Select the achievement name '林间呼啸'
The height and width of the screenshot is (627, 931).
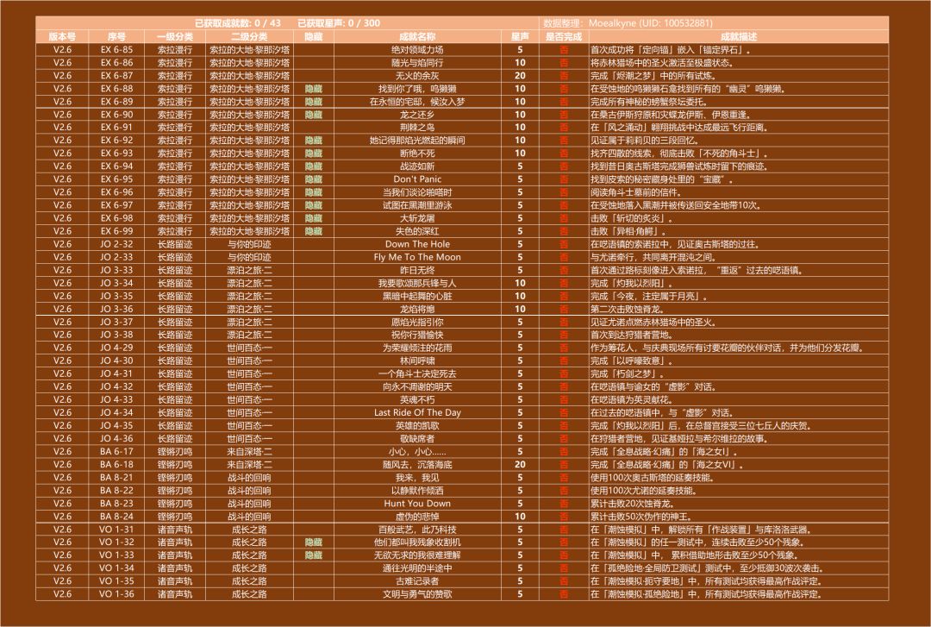(417, 361)
